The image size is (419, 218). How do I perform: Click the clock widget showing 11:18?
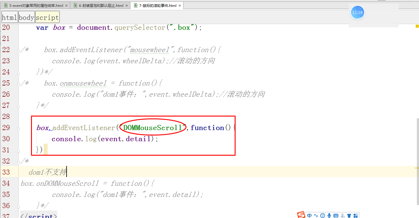pyautogui.click(x=357, y=12)
